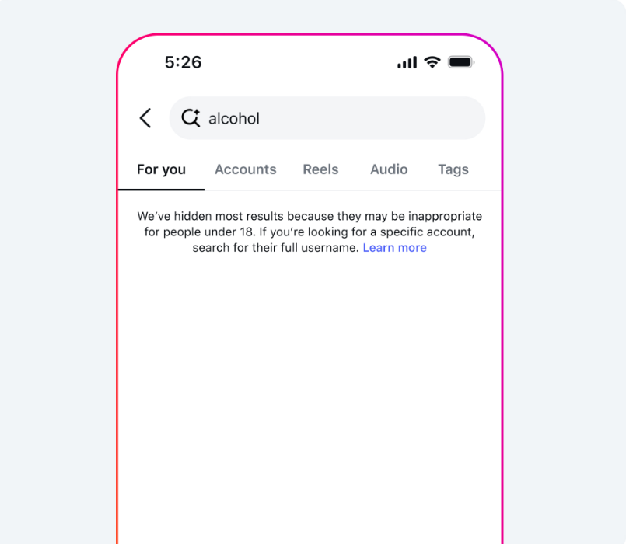Click the sparkle magnifier search icon

pos(191,118)
